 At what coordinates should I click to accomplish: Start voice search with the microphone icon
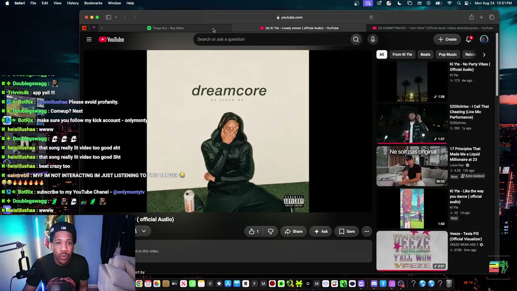373,39
